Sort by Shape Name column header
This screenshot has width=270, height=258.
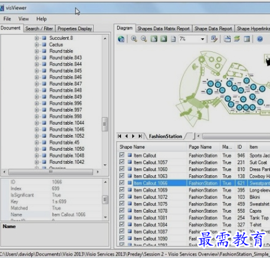point(132,147)
